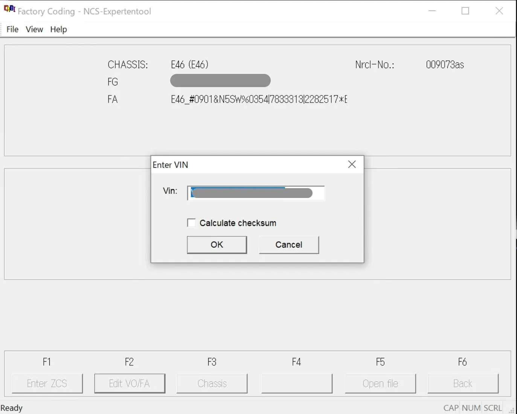Open the View menu

[x=34, y=29]
